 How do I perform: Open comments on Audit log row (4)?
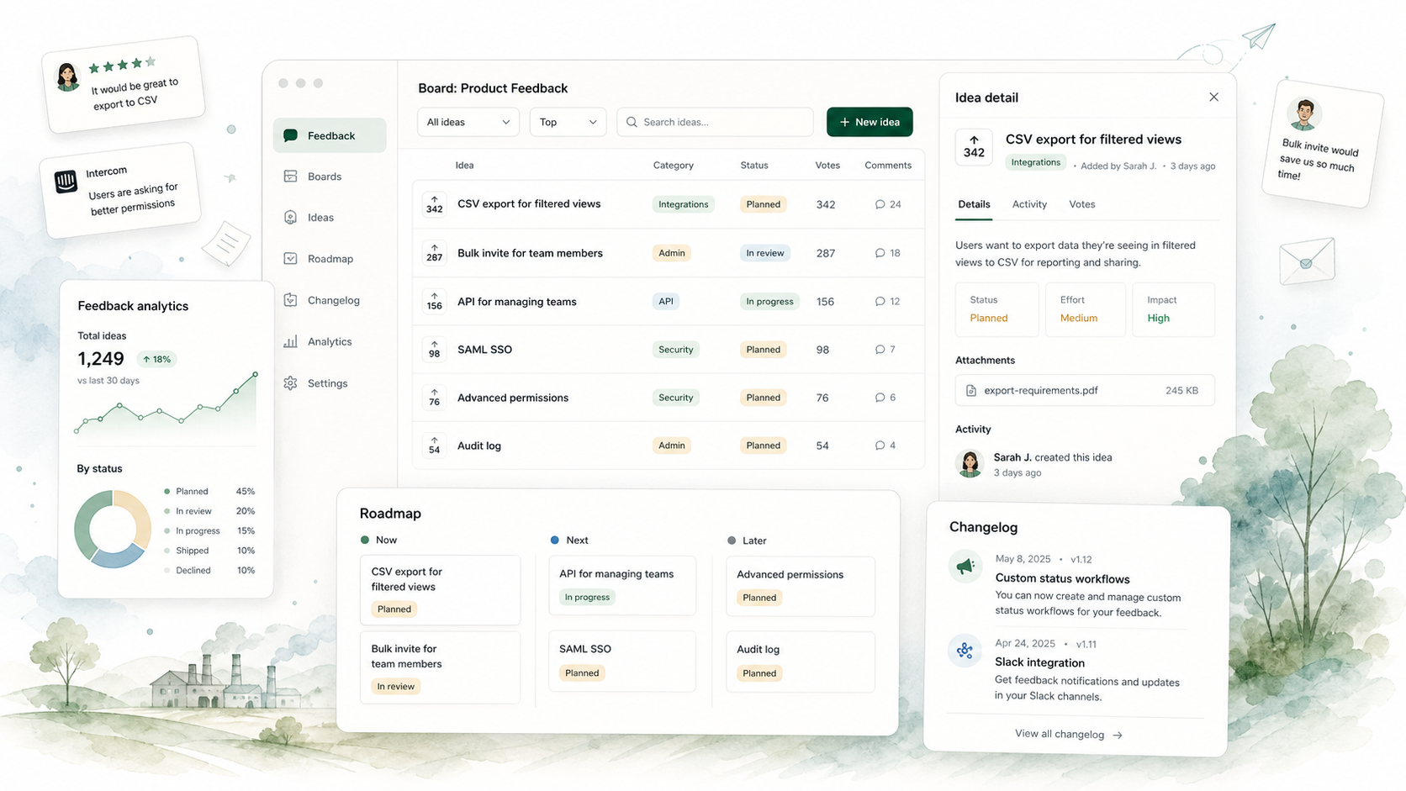tap(885, 446)
